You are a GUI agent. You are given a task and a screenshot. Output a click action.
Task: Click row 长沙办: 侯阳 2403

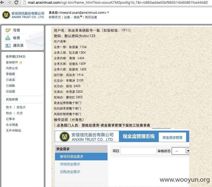click(x=67, y=86)
